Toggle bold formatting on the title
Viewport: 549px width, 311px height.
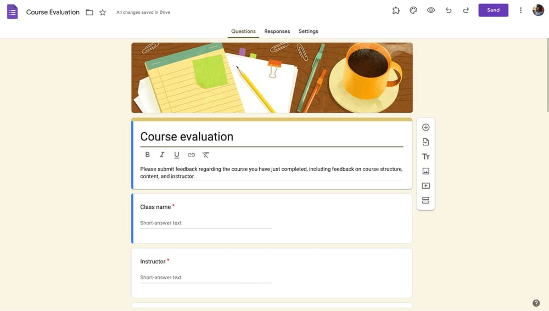147,155
